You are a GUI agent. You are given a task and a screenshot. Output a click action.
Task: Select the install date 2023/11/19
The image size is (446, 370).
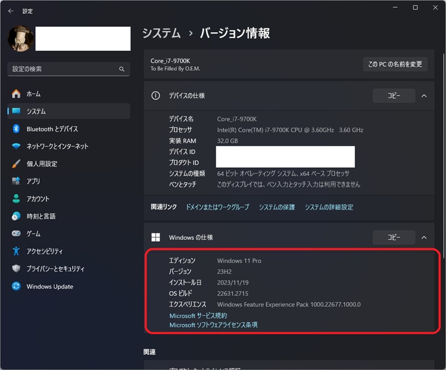[232, 283]
